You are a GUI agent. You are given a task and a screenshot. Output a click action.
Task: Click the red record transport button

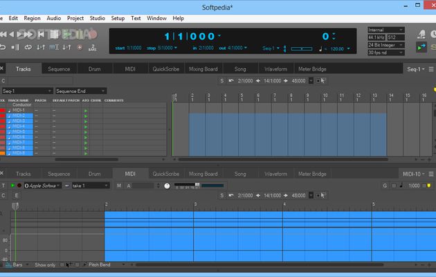click(93, 34)
